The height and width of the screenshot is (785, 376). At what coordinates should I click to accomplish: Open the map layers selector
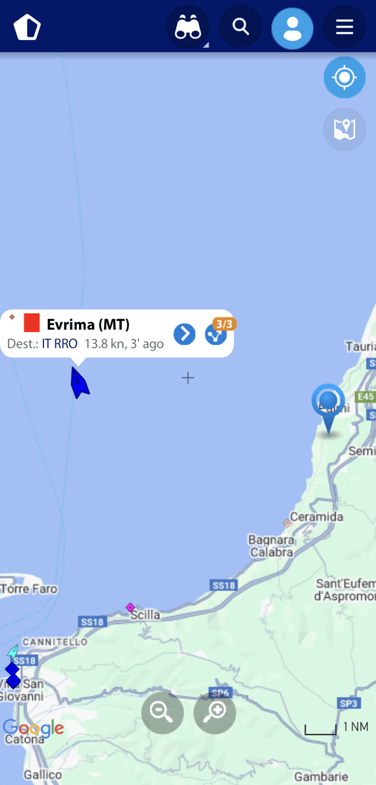pyautogui.click(x=345, y=129)
